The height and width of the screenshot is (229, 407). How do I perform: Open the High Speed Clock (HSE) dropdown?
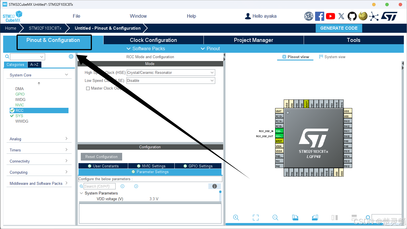click(x=171, y=73)
